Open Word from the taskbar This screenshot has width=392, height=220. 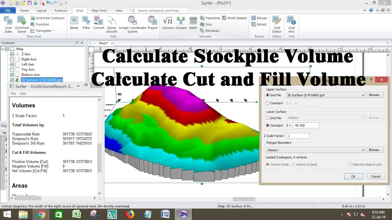coord(165,215)
